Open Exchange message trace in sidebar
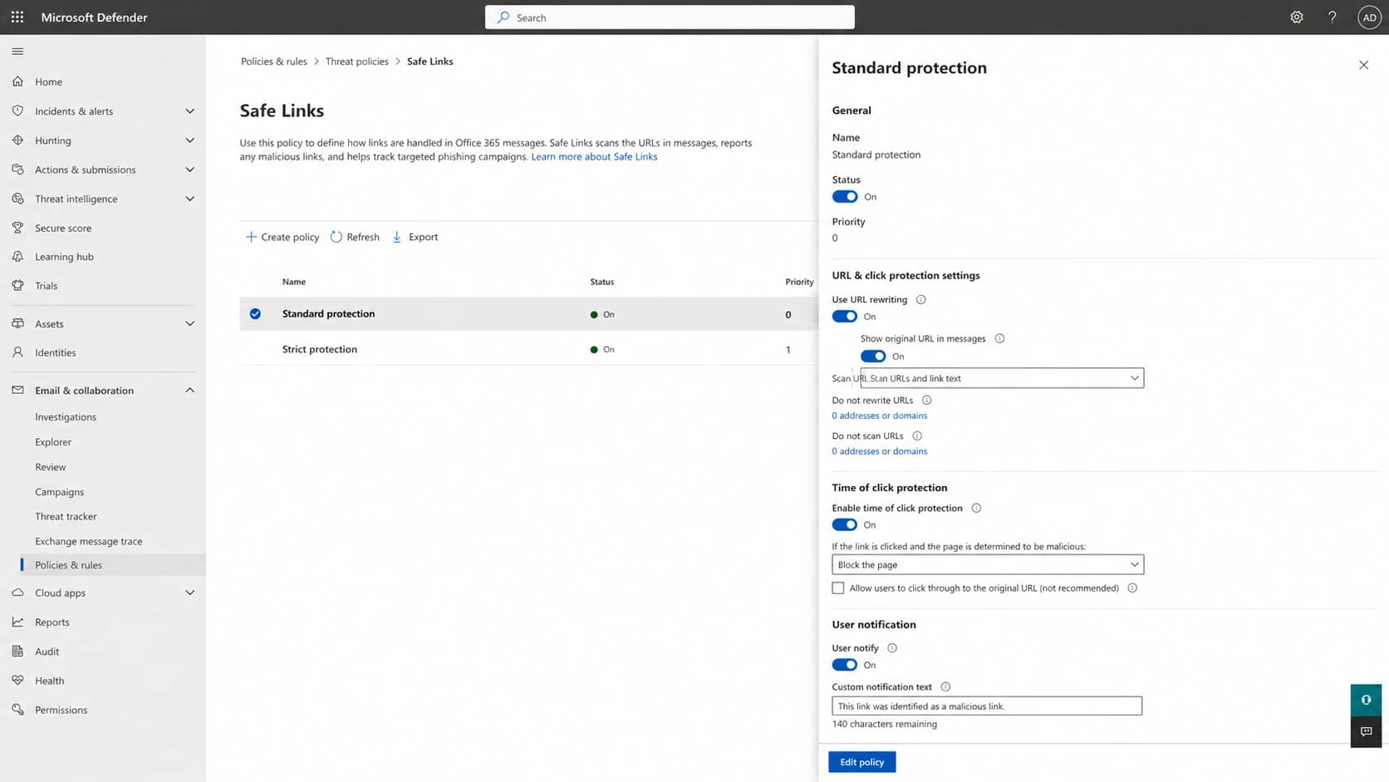1389x782 pixels. pos(88,541)
